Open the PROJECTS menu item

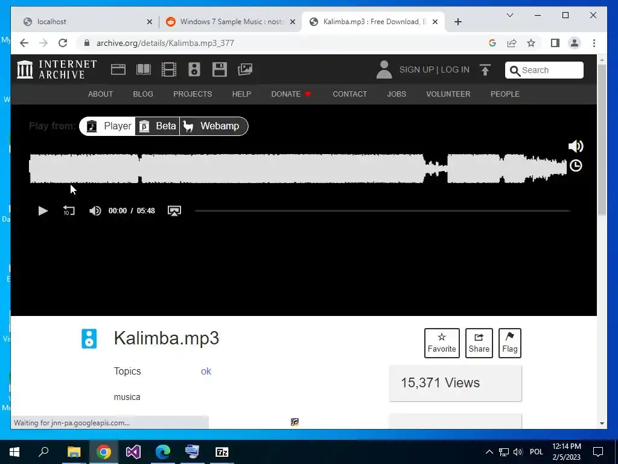click(x=193, y=94)
